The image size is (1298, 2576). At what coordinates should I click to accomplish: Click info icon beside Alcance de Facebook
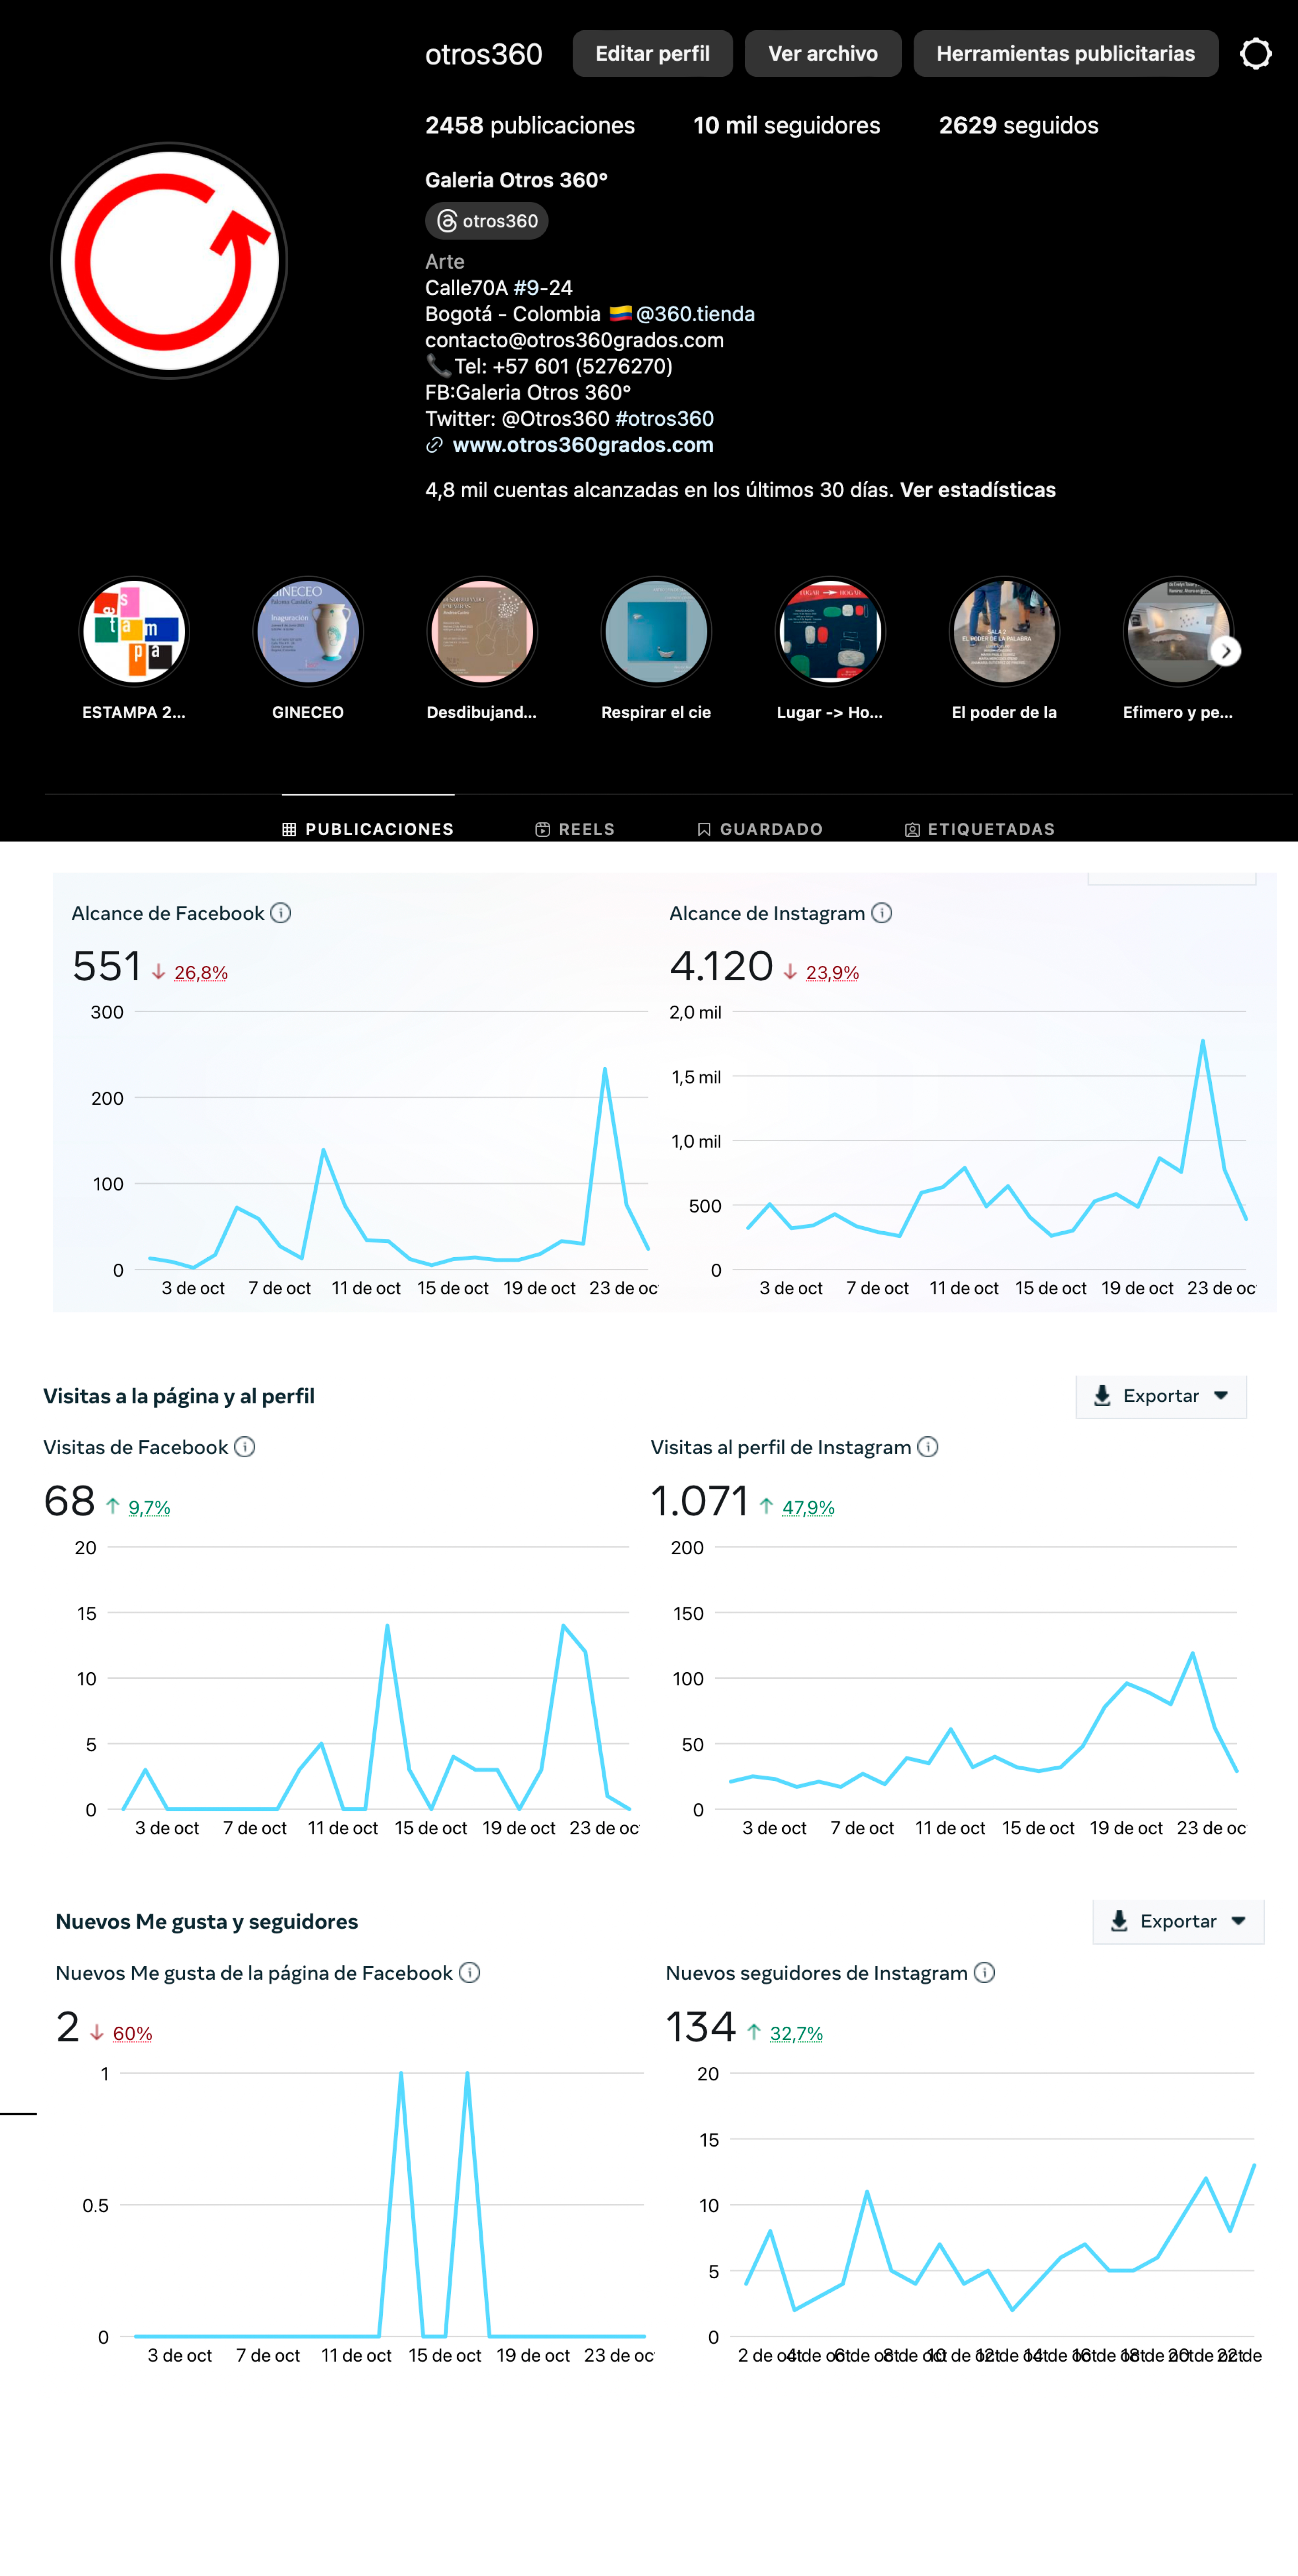pyautogui.click(x=281, y=913)
